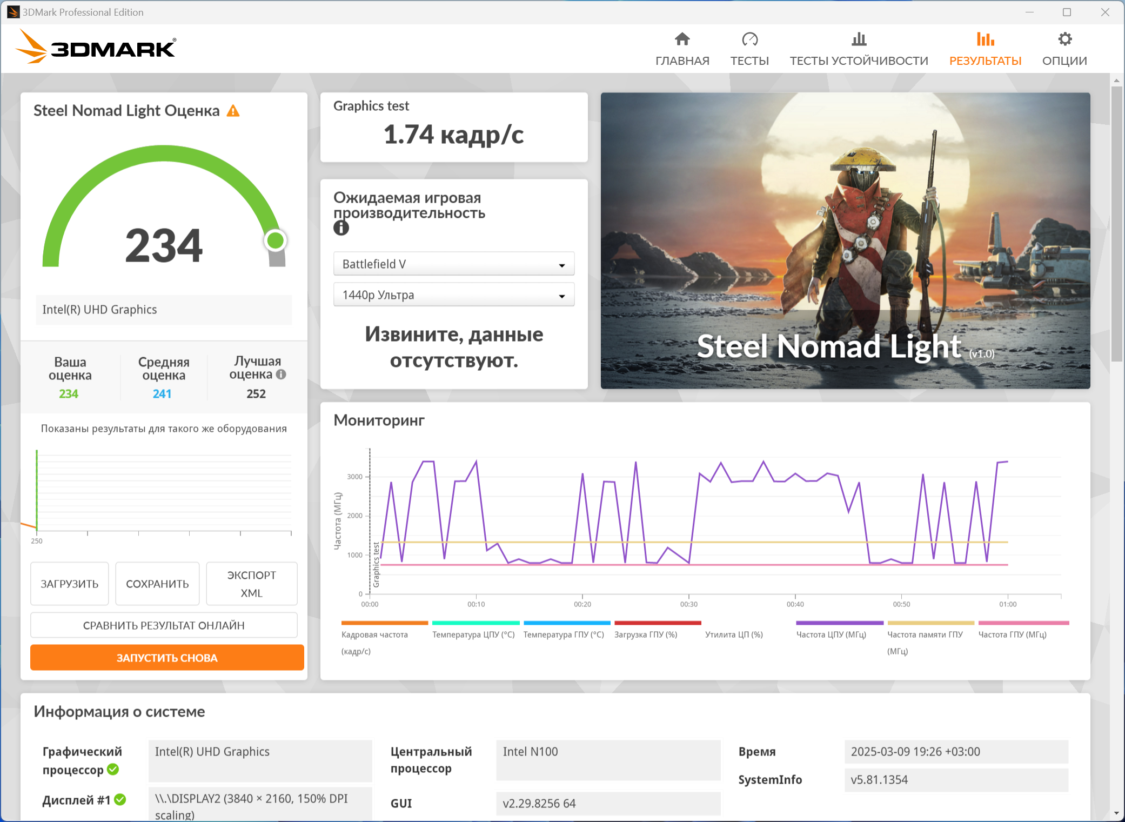Click the Запустить снова button
The width and height of the screenshot is (1125, 822).
click(167, 658)
